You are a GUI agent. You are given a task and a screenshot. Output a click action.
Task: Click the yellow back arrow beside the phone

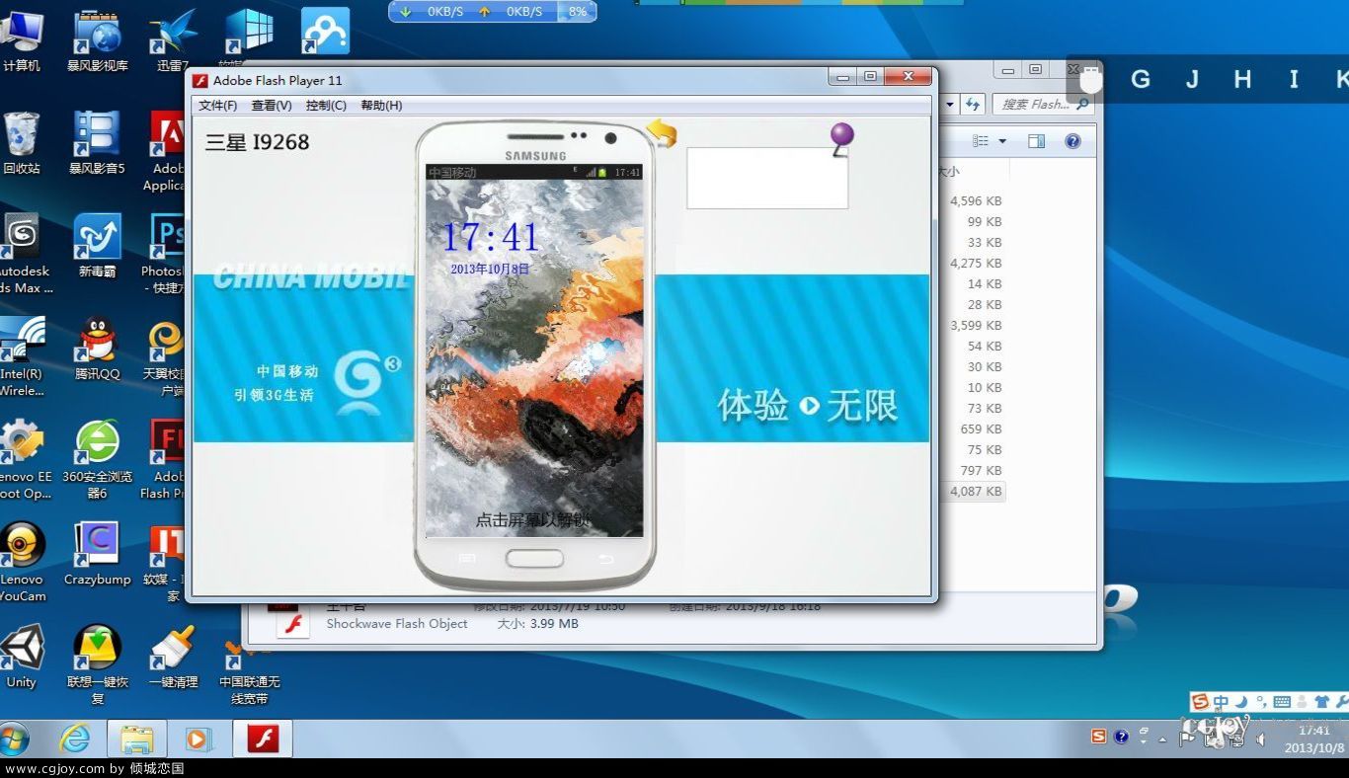tap(662, 133)
